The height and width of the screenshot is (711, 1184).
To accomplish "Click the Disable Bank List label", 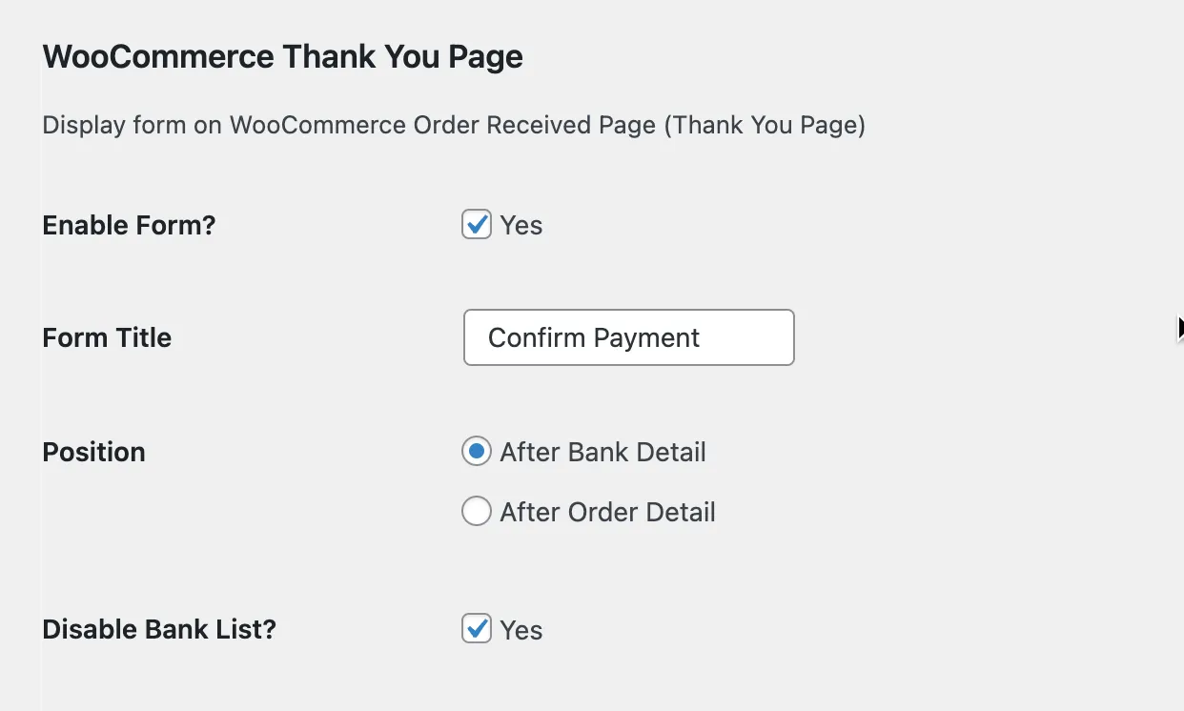I will tap(158, 629).
